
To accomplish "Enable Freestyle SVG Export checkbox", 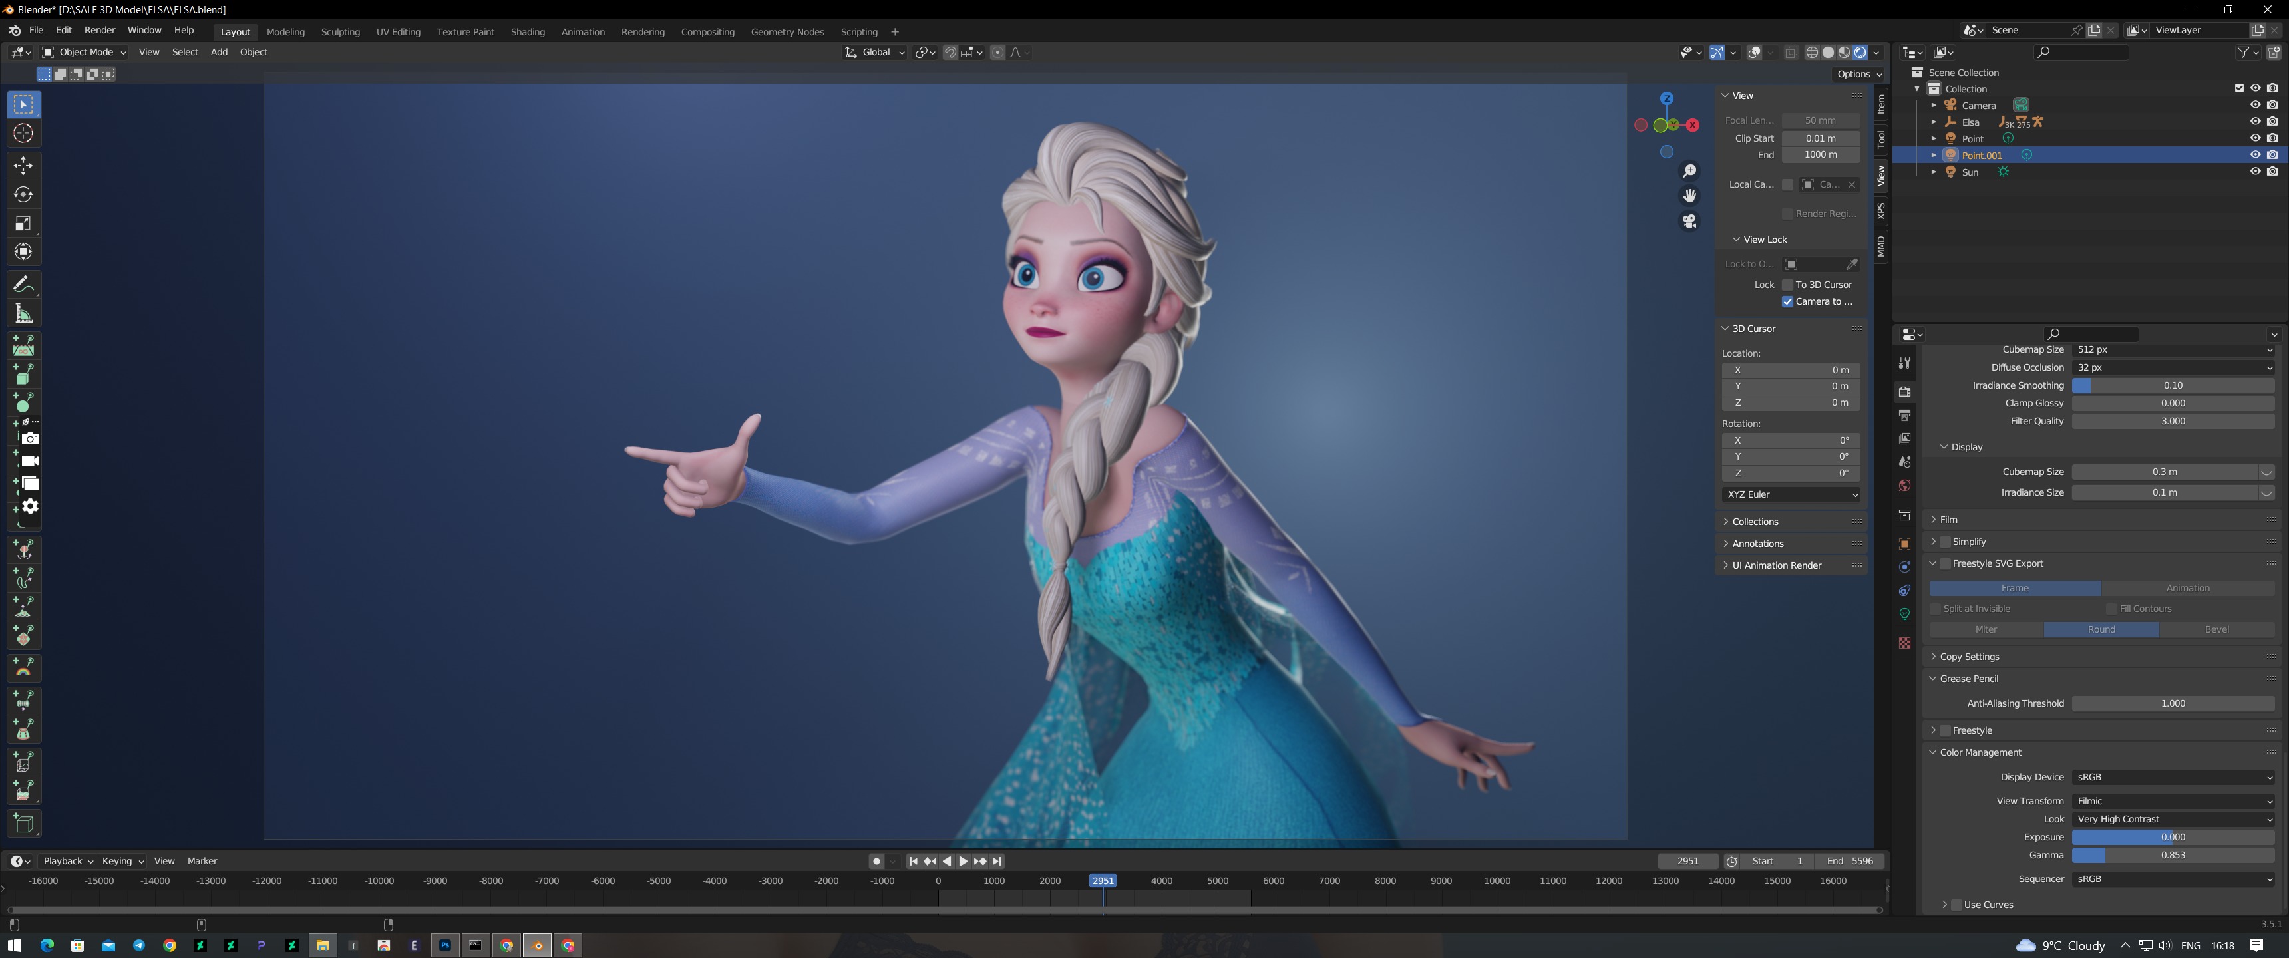I will tap(1945, 563).
